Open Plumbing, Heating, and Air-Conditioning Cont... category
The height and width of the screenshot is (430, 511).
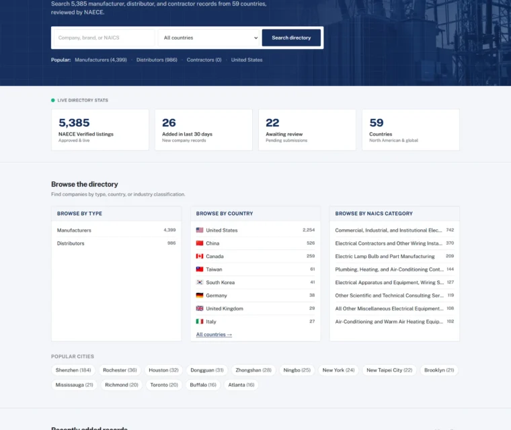[395, 269]
